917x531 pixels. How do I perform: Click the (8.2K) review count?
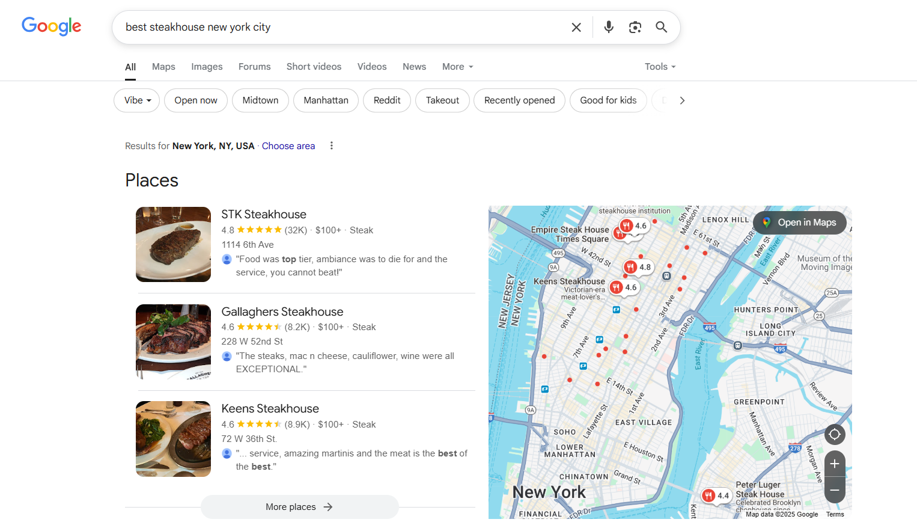pos(297,327)
